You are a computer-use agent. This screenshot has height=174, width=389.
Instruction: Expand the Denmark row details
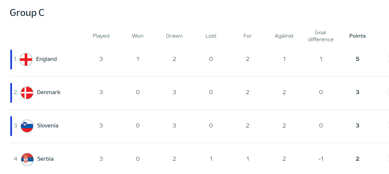click(388, 92)
